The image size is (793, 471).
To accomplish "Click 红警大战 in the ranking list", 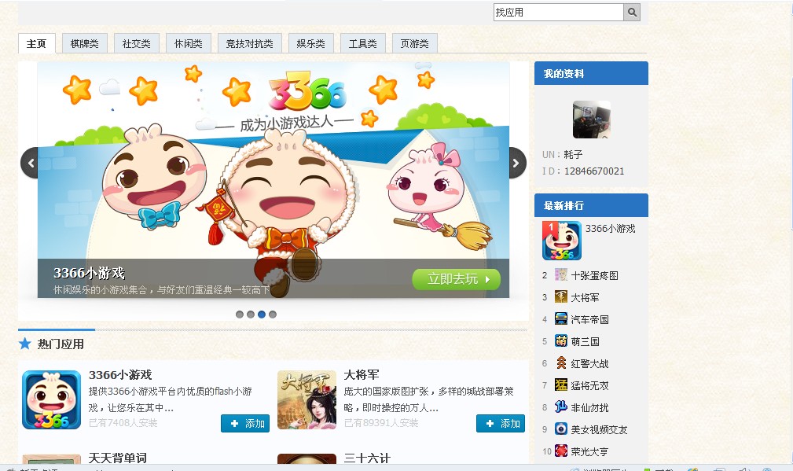I will [x=589, y=363].
